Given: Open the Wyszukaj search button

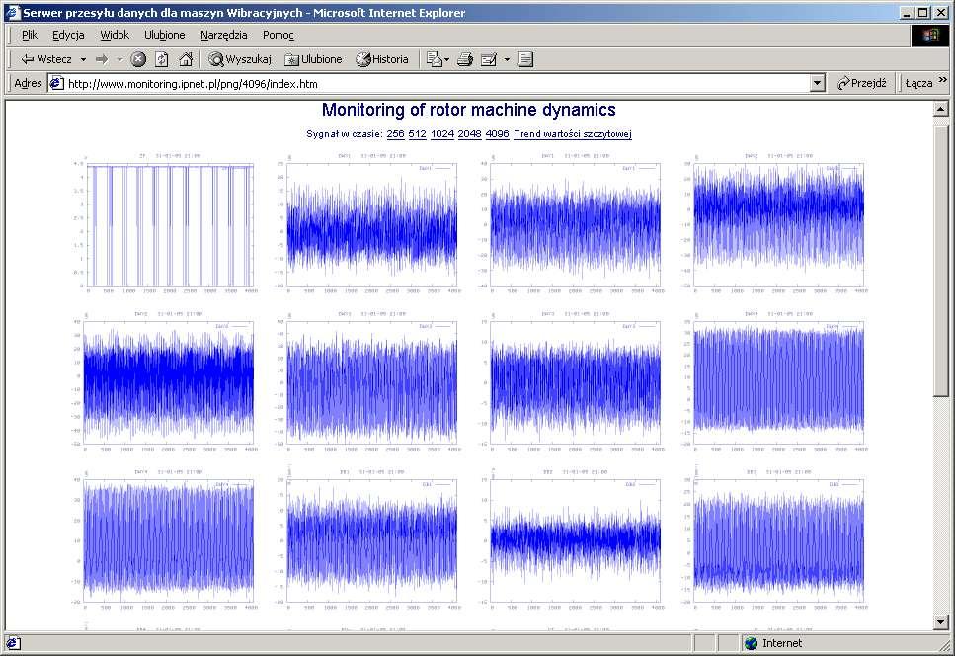Looking at the screenshot, I should [240, 59].
